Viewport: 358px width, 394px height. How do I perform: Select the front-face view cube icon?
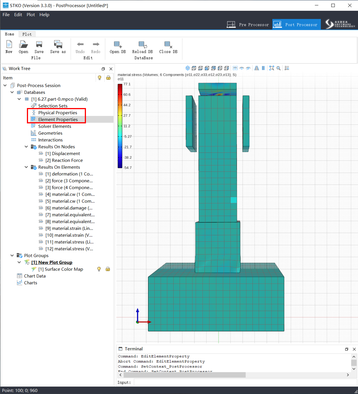tap(207, 68)
